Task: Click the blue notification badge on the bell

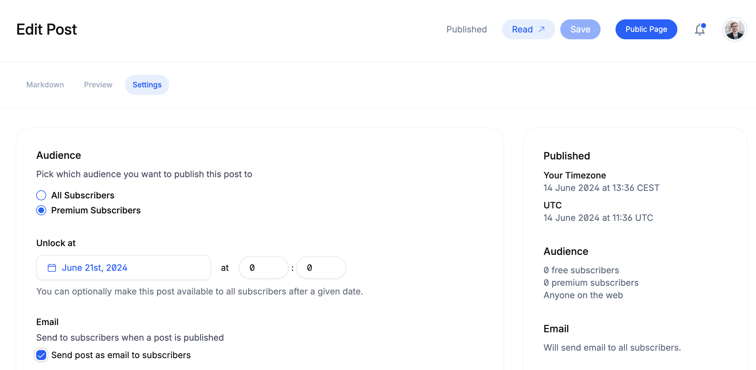Action: point(703,25)
